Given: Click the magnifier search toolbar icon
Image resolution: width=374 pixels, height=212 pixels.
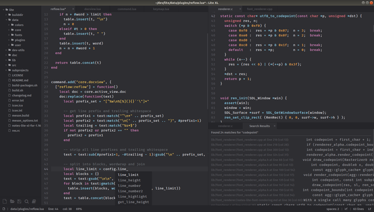Looking at the screenshot, I should (27, 201).
